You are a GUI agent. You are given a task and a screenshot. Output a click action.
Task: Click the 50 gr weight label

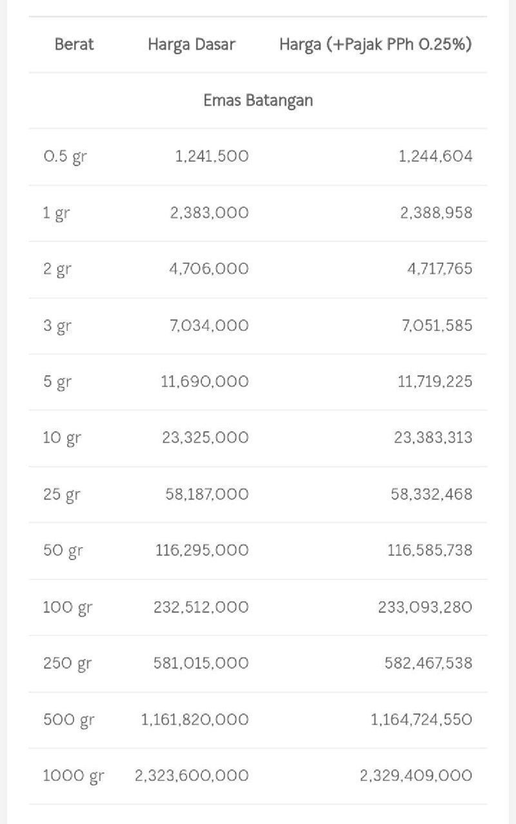coord(63,550)
